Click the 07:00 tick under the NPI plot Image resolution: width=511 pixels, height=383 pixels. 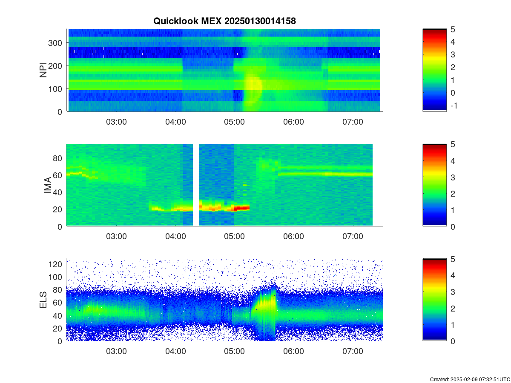tap(353, 122)
